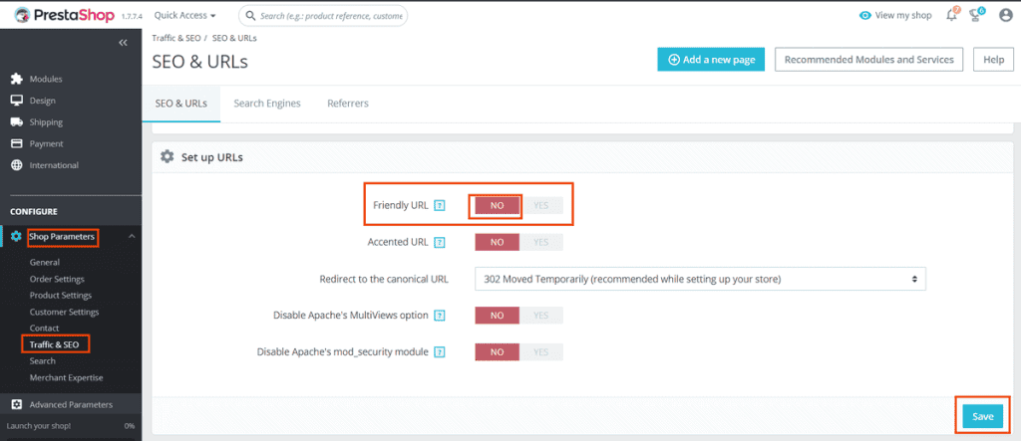Open the user profile avatar icon
The image size is (1021, 441).
point(1005,15)
